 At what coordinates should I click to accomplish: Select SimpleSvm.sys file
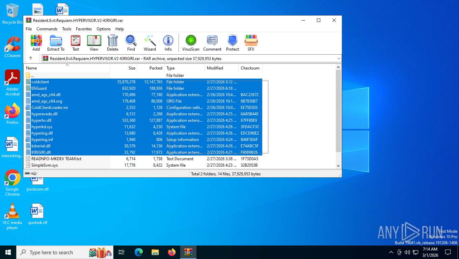pos(143,165)
